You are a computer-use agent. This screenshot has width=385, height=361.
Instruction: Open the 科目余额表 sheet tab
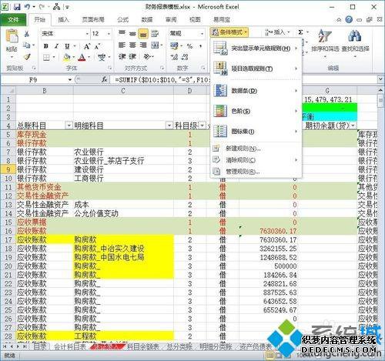[x=142, y=346]
